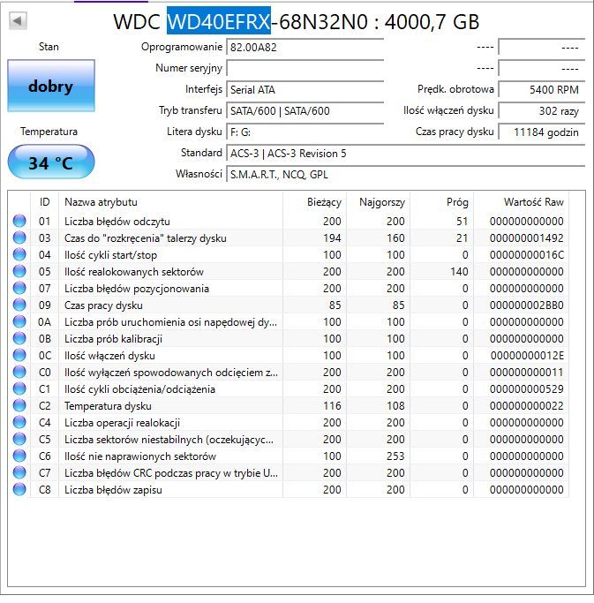Click status orb for attribute 09
The height and width of the screenshot is (603, 594).
(19, 305)
